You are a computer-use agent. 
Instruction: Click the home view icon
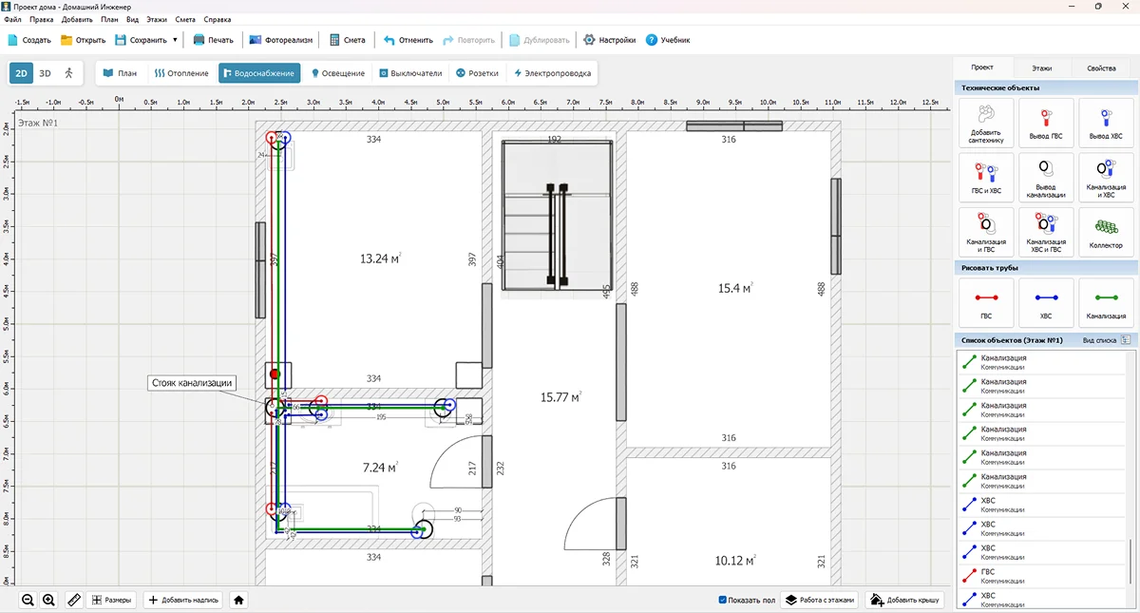[x=238, y=600]
